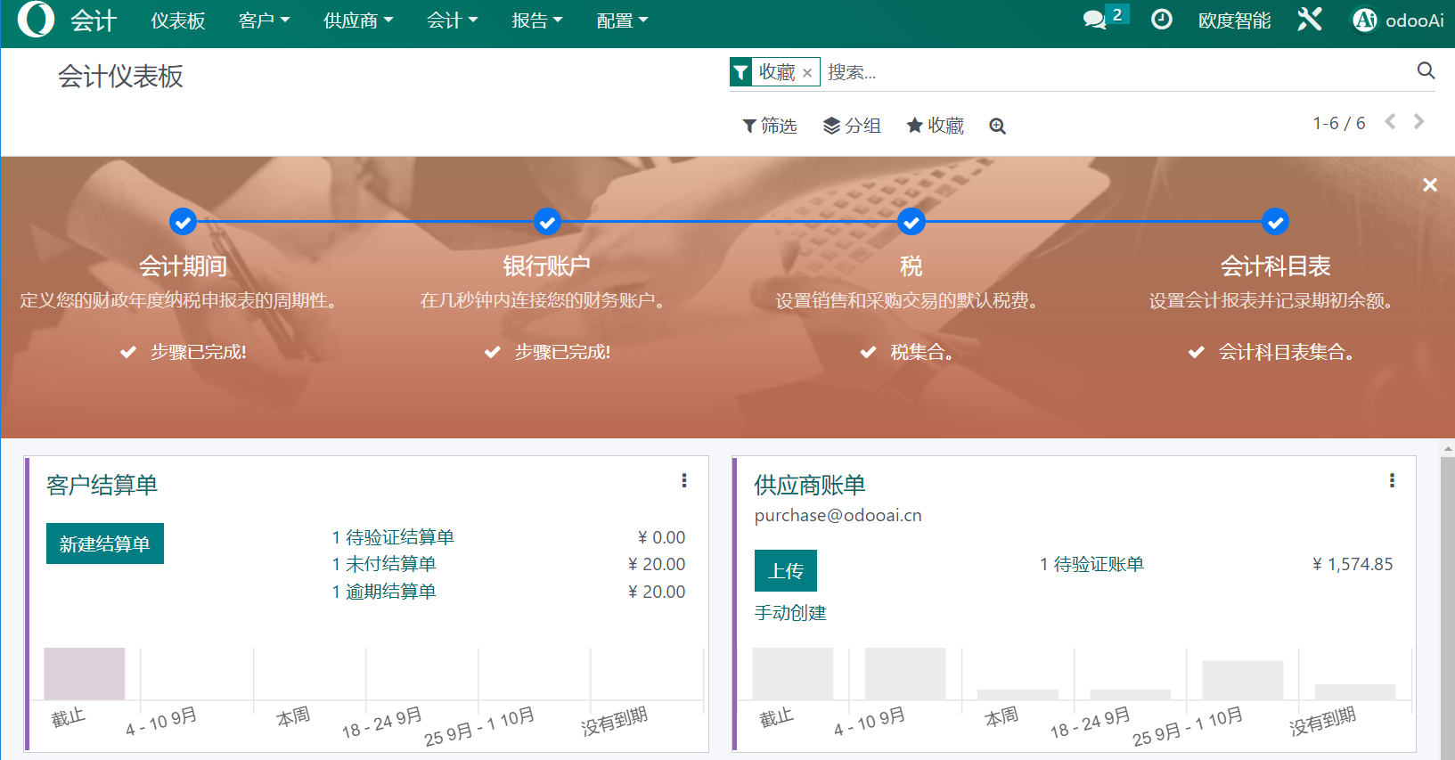This screenshot has height=760, width=1455.
Task: Click the 银行账户 step checkmark circle
Action: point(547,222)
